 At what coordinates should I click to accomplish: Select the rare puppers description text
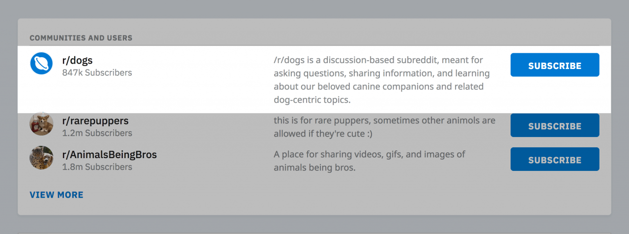(384, 127)
